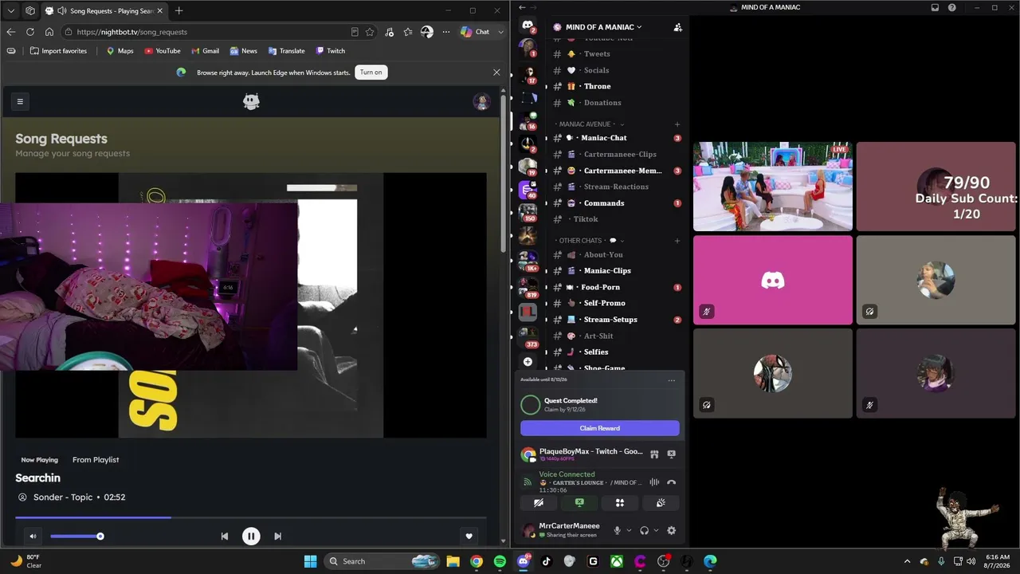The image size is (1020, 574).
Task: Open microphone input options chevron
Action: click(x=629, y=530)
